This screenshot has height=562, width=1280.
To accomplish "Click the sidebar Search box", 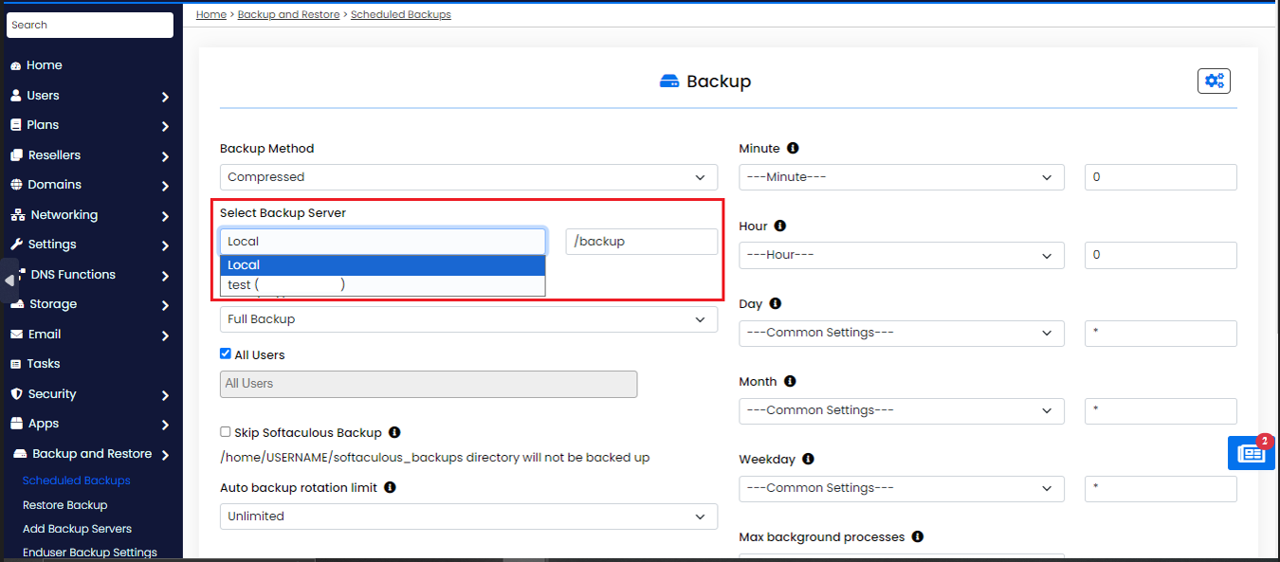I will click(x=90, y=25).
